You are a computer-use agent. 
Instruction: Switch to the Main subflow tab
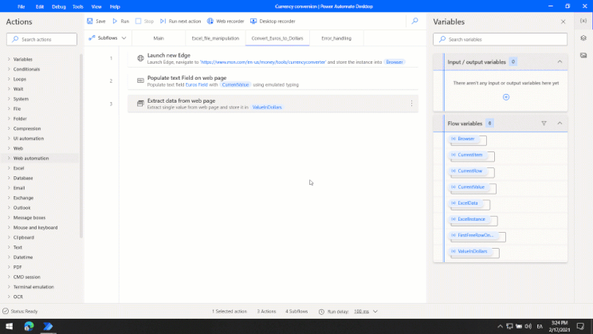click(x=159, y=38)
